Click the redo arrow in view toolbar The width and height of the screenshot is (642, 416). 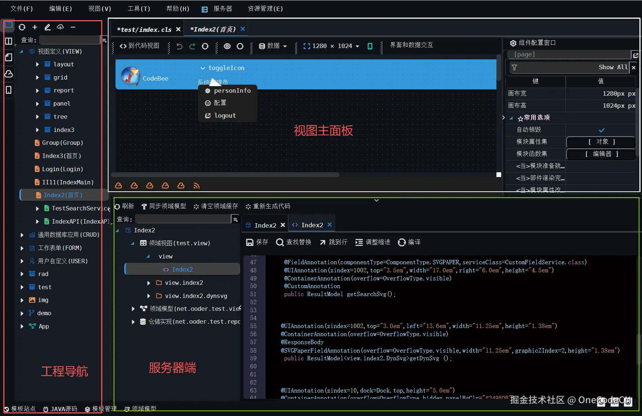192,46
